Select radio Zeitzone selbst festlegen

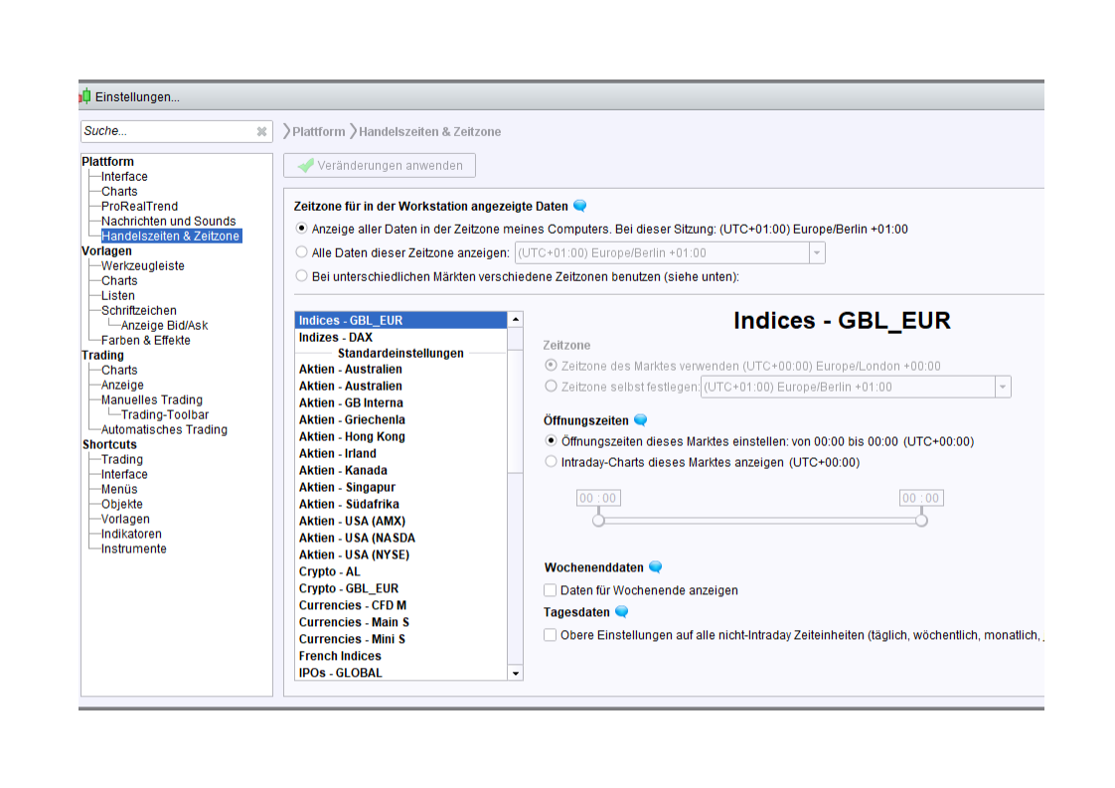tap(551, 387)
